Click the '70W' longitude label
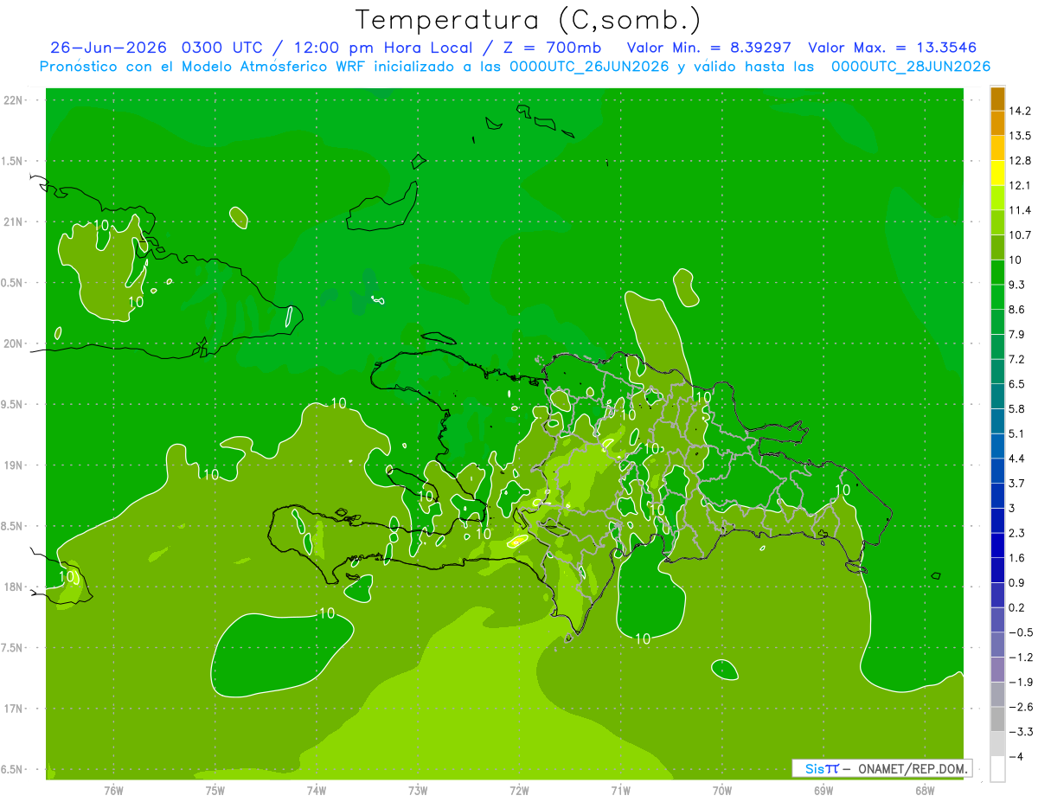 point(721,790)
